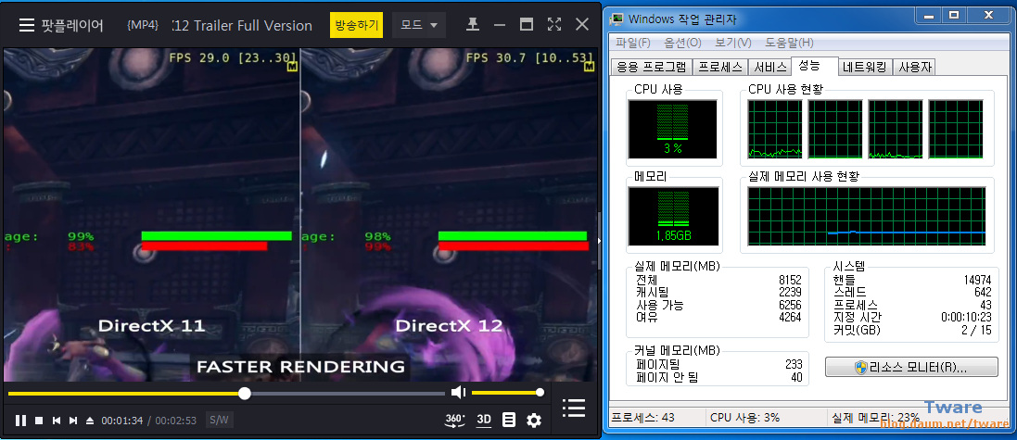1017x440 pixels.
Task: Open 리소스 모니터(R)... button
Action: click(x=911, y=368)
